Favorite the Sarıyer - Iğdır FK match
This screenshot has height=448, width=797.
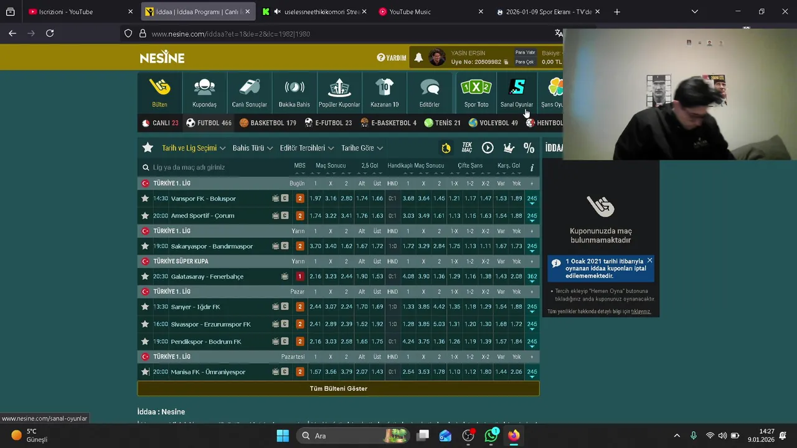coord(145,307)
